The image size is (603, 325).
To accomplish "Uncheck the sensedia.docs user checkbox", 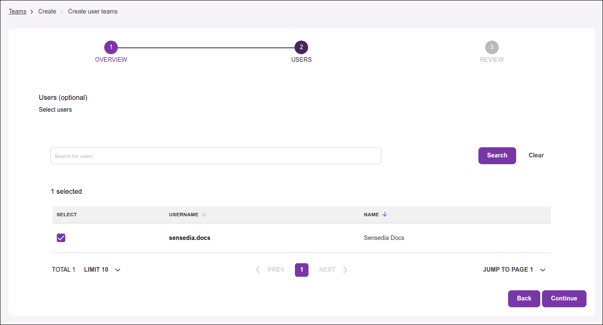I will pos(61,238).
